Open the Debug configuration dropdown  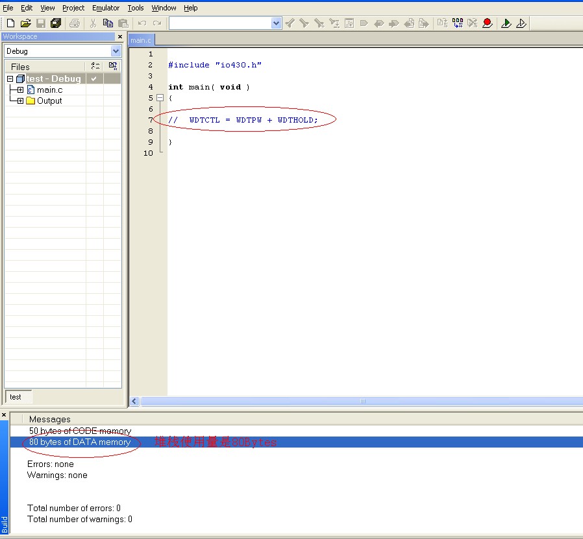point(116,51)
